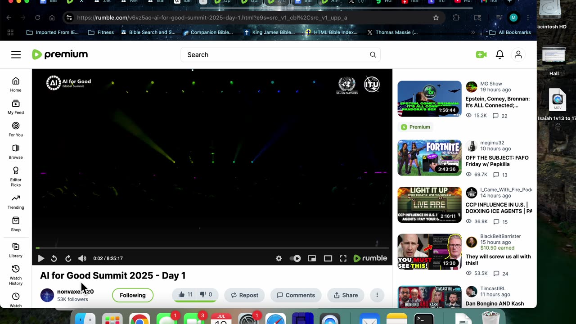
Task: Click the Rumble premium logo
Action: (60, 54)
